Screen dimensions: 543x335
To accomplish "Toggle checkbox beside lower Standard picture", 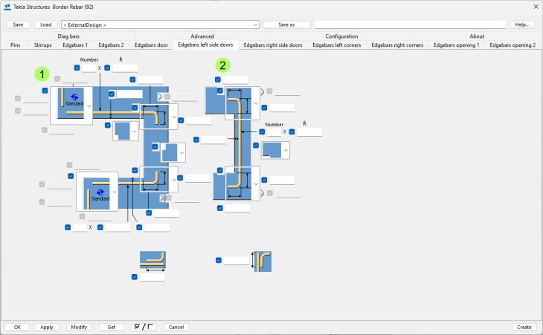I will tap(71, 176).
